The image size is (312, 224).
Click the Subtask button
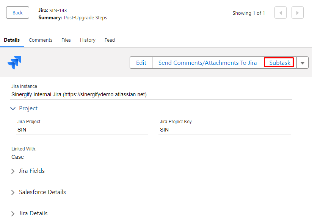tap(279, 63)
